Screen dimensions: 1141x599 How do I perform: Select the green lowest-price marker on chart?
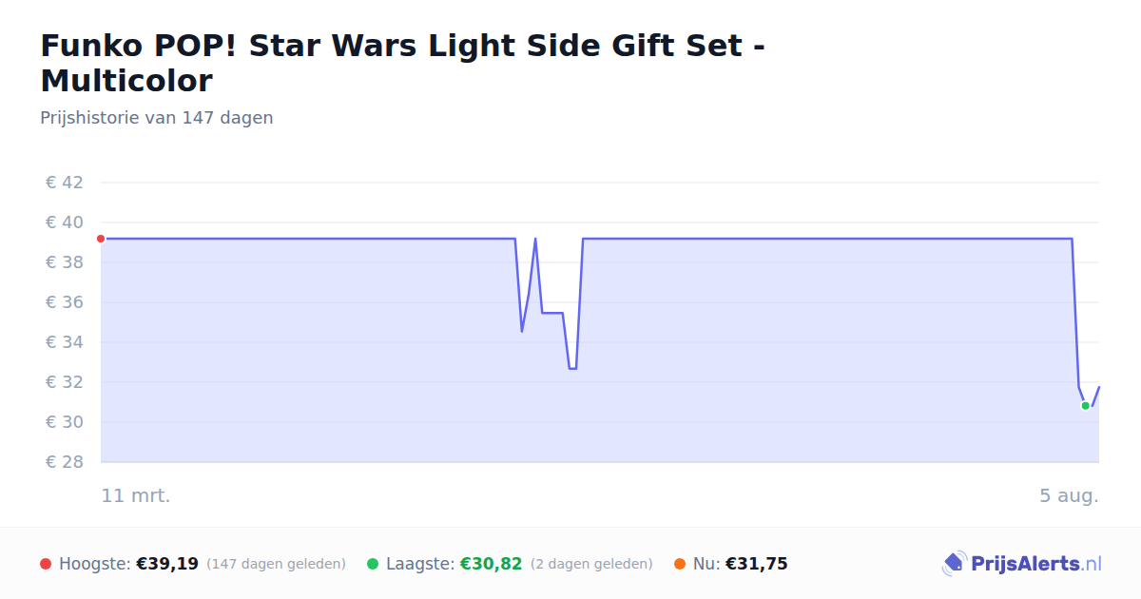1085,405
